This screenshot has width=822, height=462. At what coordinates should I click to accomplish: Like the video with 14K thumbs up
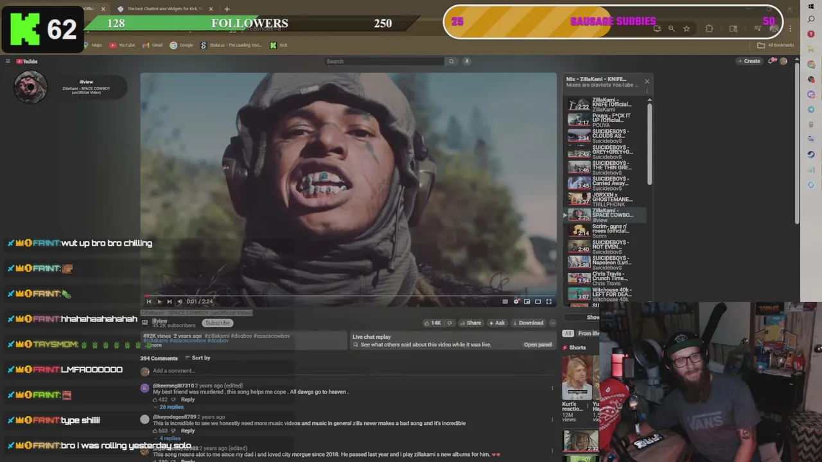(x=432, y=323)
